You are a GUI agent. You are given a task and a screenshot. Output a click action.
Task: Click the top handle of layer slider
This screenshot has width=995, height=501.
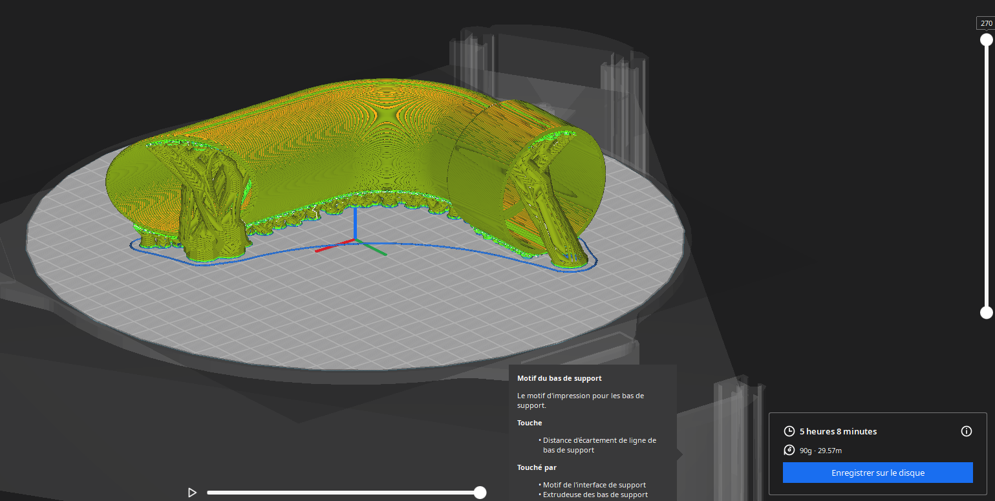[986, 40]
